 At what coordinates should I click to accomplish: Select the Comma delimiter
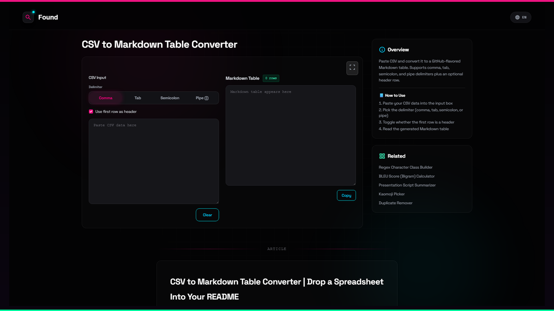click(106, 98)
